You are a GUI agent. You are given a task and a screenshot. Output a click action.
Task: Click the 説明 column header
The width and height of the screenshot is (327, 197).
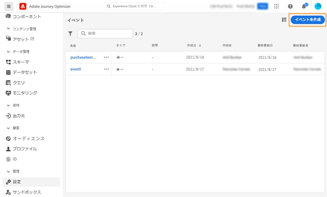click(154, 45)
